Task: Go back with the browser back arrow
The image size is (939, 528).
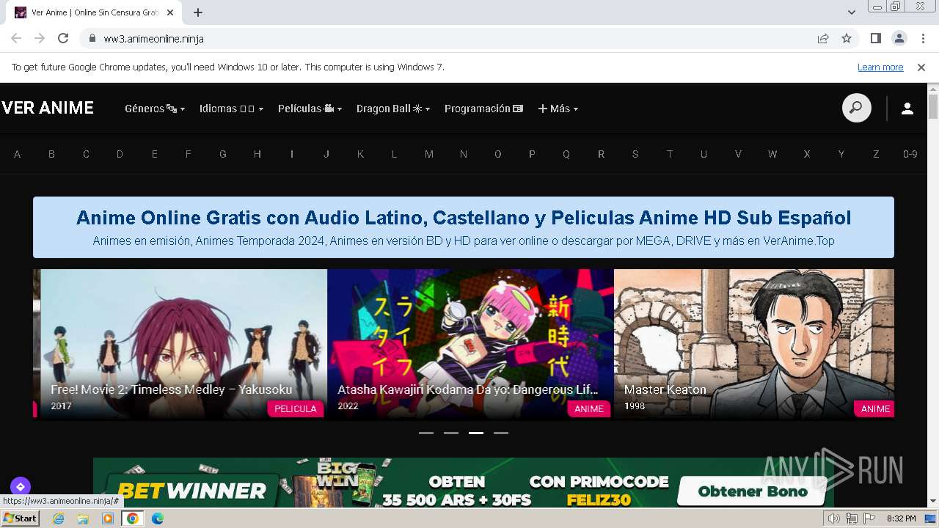Action: (16, 38)
